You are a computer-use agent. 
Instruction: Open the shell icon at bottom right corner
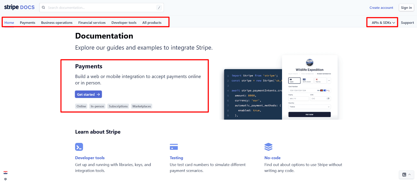pyautogui.click(x=404, y=175)
